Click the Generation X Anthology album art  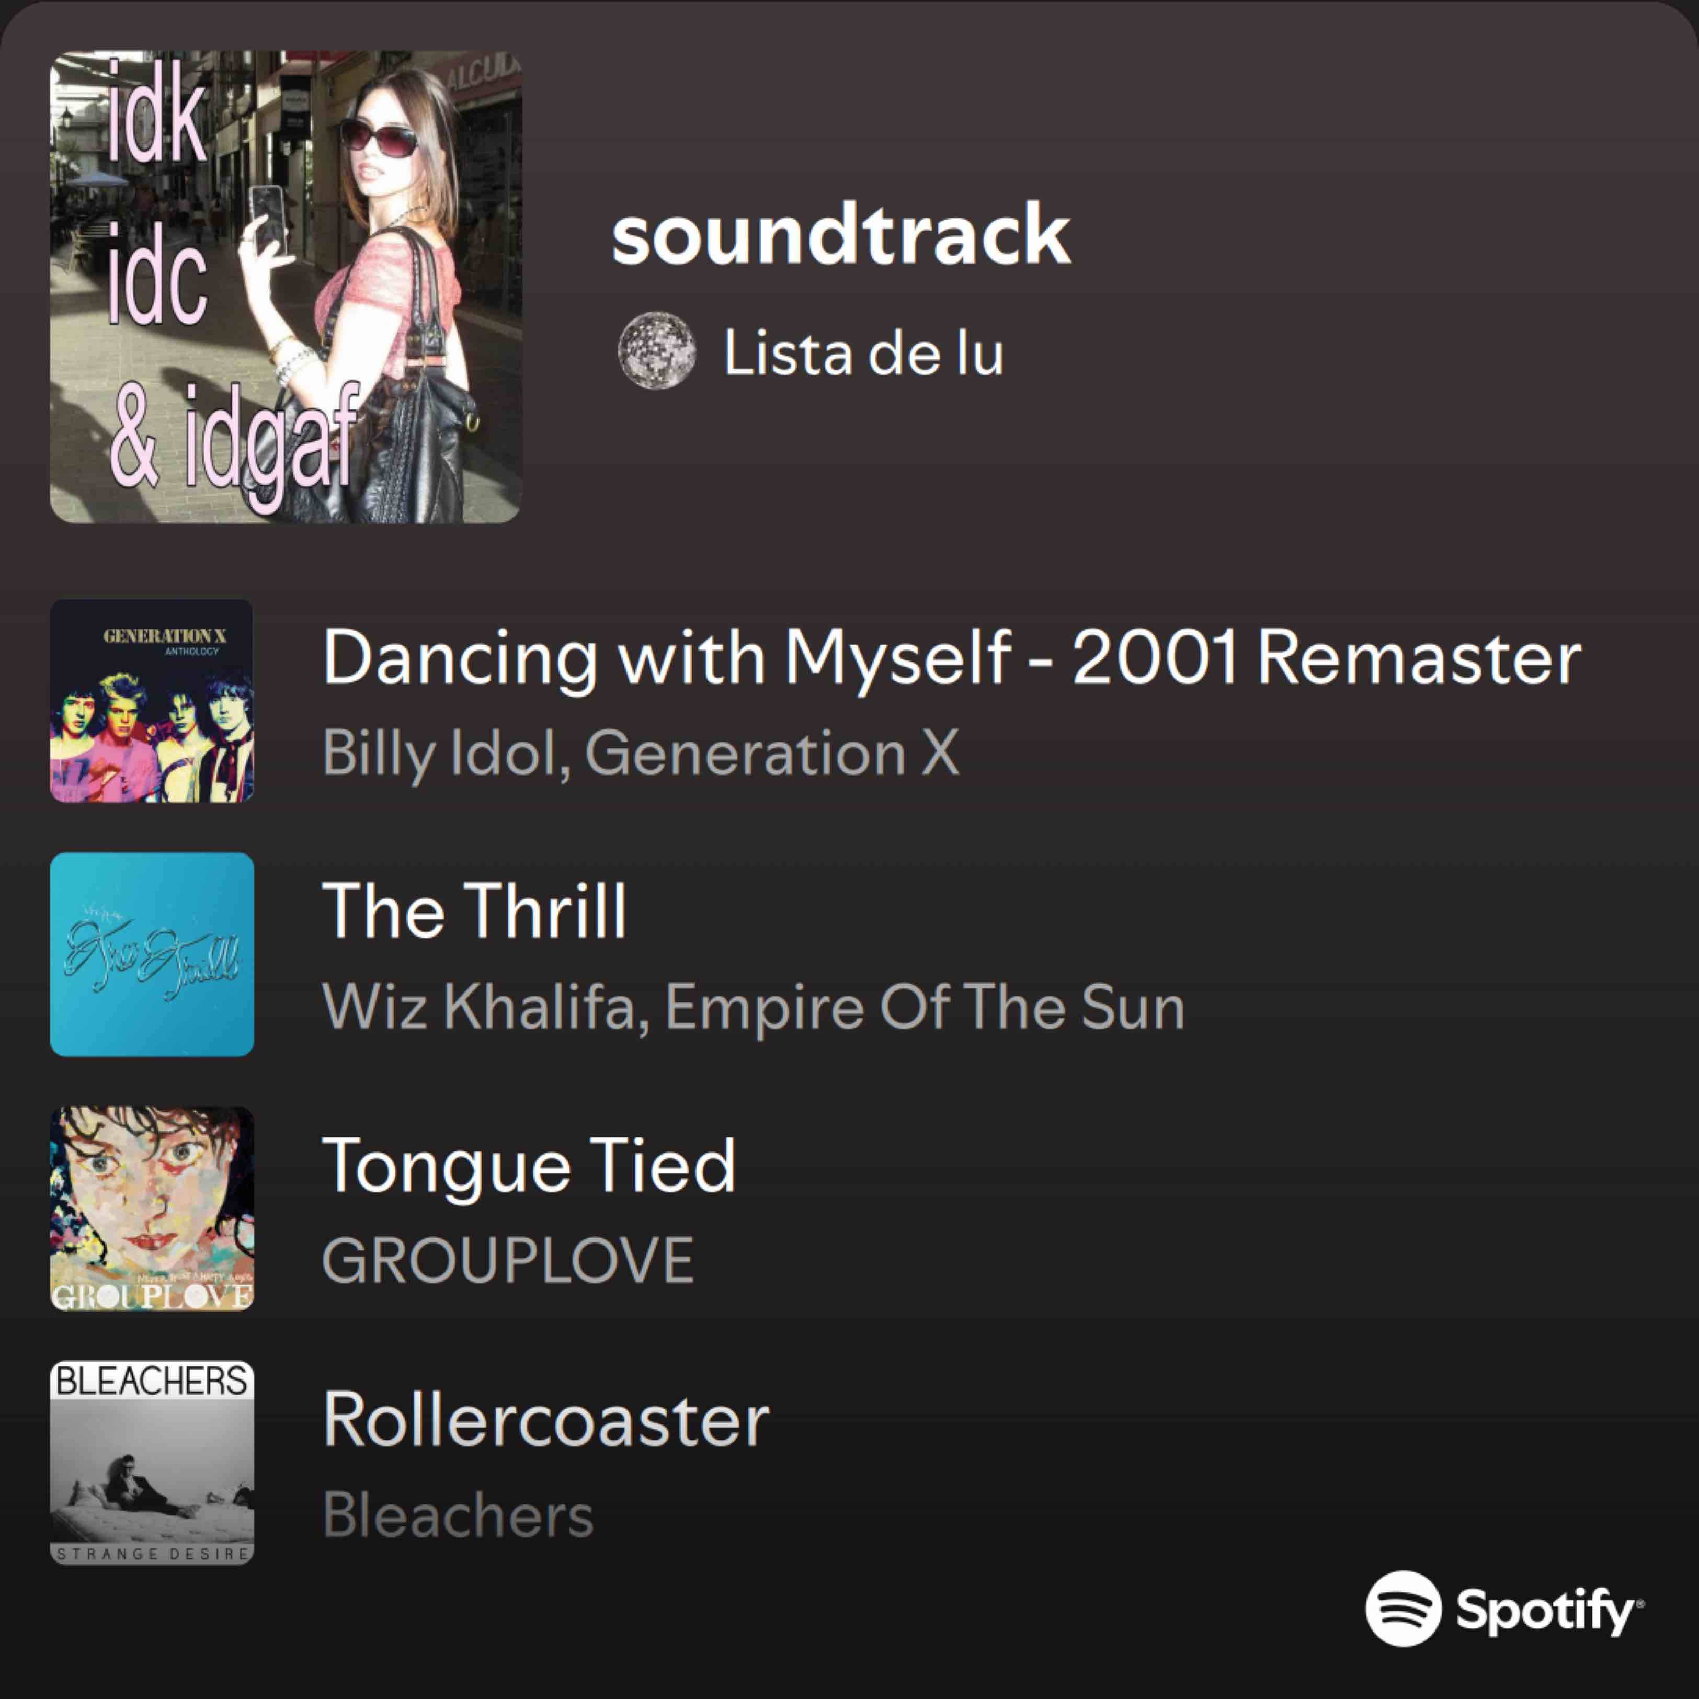[x=152, y=701]
